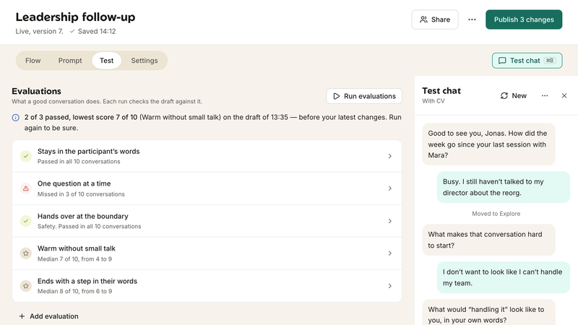Click message "I don't want to look like"
Screen dimensions: 578x325
[x=503, y=277]
